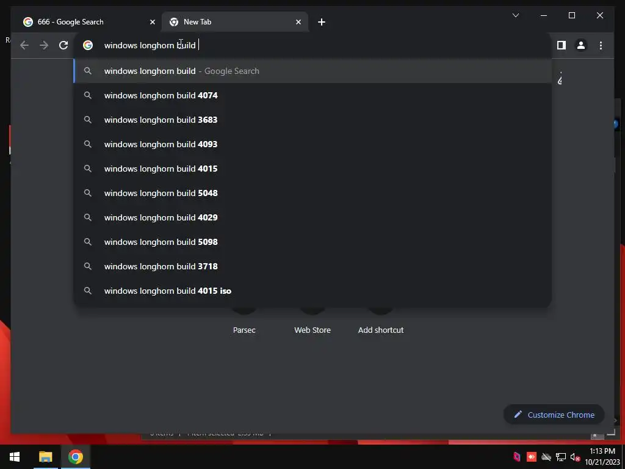625x469 pixels.
Task: Open File Explorer from the taskbar
Action: (45, 457)
